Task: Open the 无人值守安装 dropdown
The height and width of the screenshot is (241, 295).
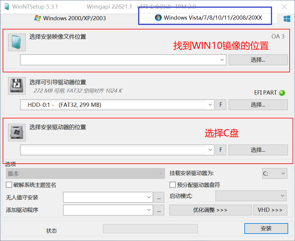Action: click(108, 197)
